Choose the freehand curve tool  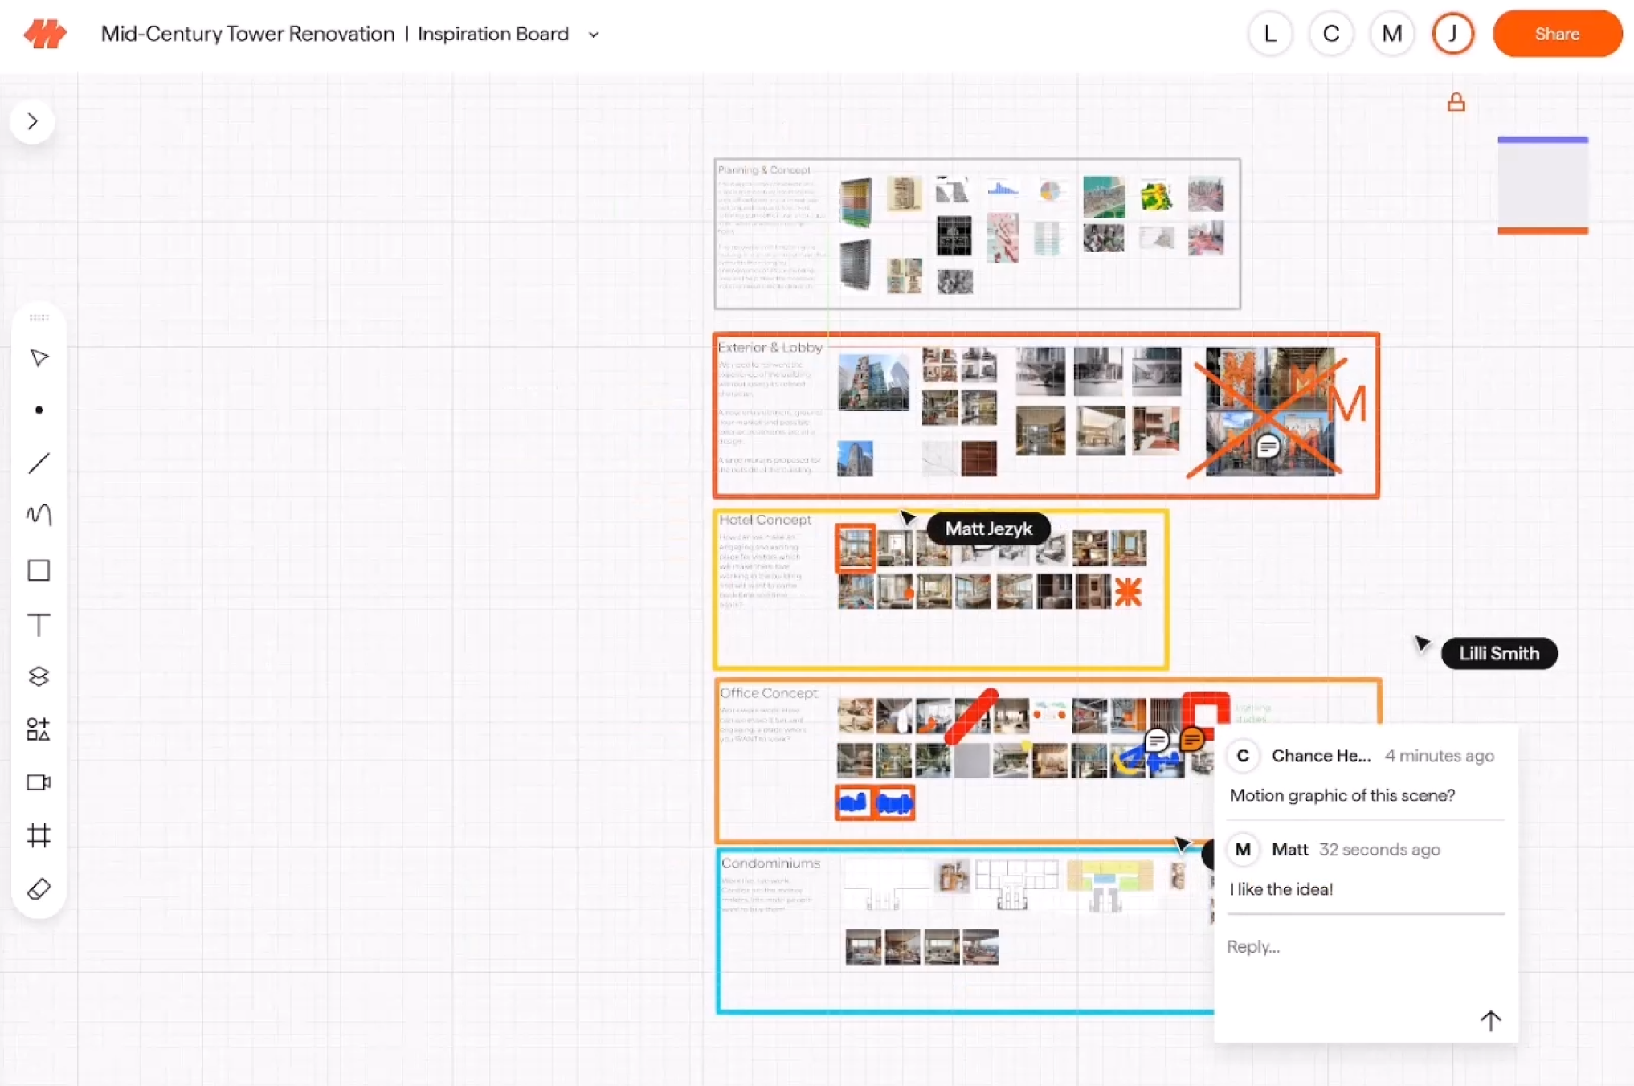39,514
